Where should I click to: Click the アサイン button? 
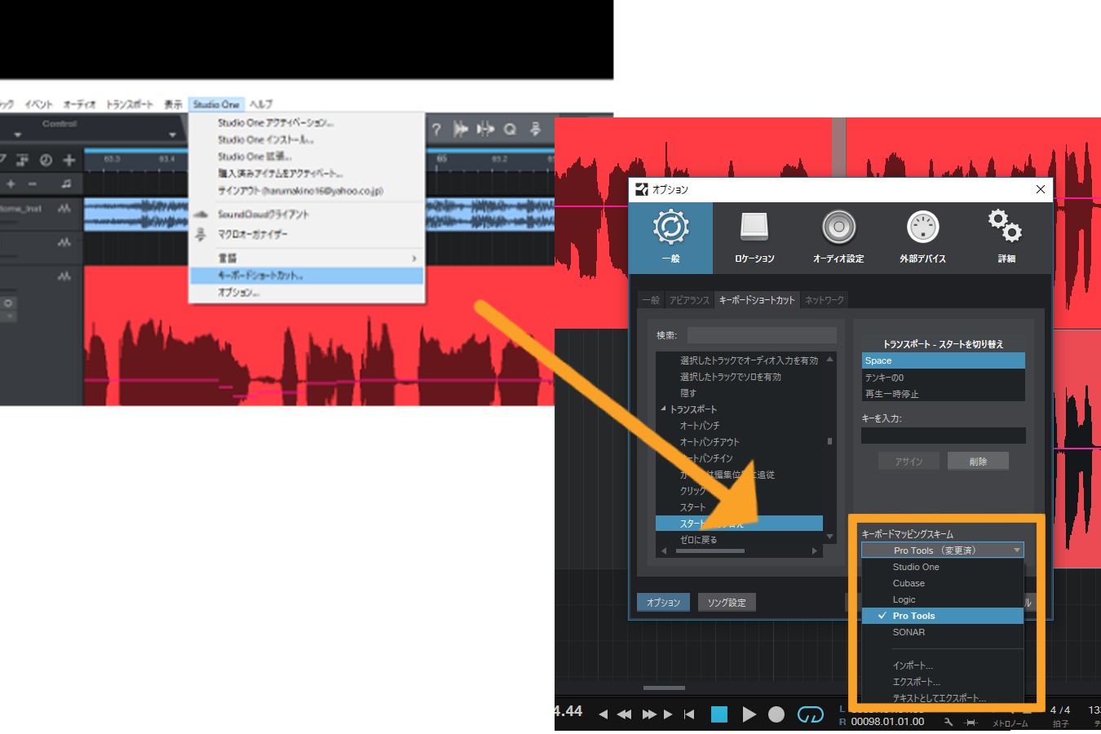909,462
